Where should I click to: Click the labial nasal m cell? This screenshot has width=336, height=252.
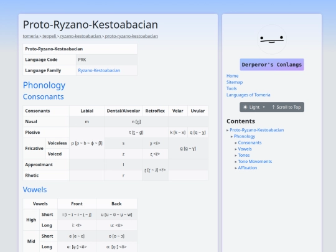(x=86, y=121)
